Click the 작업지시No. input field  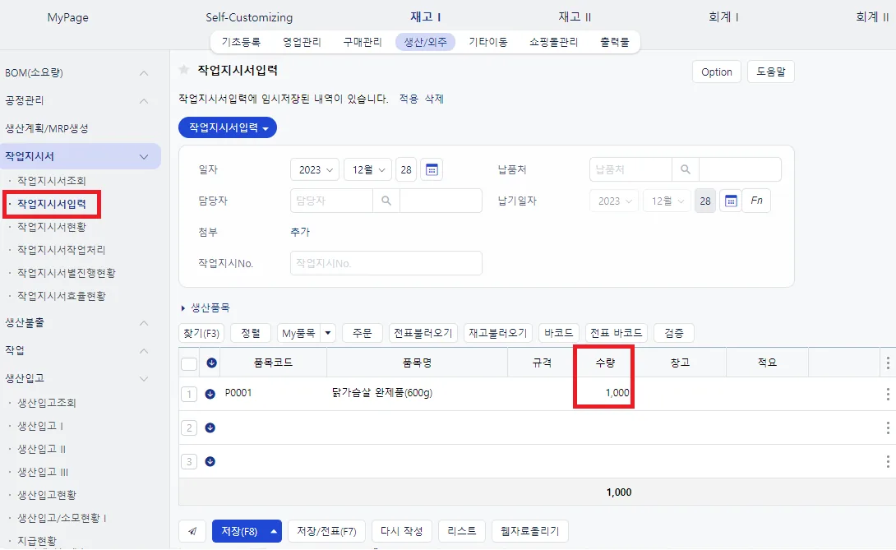tap(386, 264)
